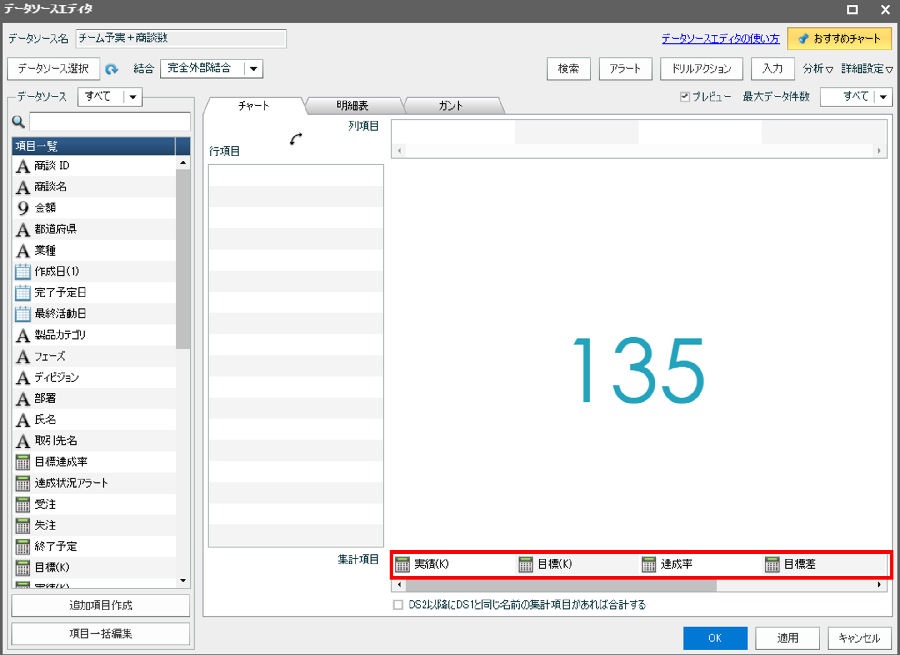Select 氏名 in the item list
Image resolution: width=900 pixels, height=655 pixels.
tap(94, 420)
